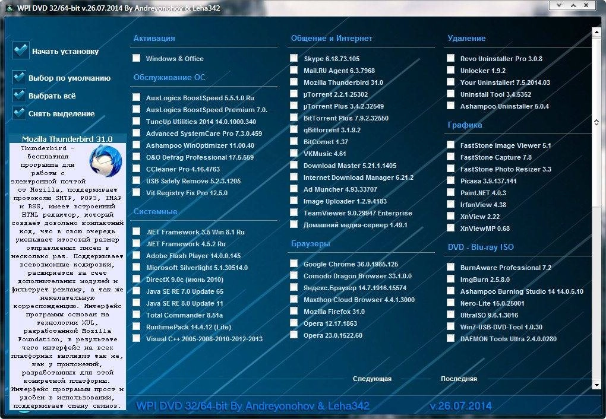The image size is (606, 419).
Task: Click Ashampoo Burning Studio 14 label
Action: [510, 291]
